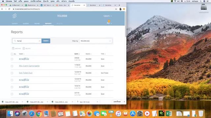Viewport: 211px width, 118px height.
Task: Open Launchpad rocket in the Dock
Action: 24,114
